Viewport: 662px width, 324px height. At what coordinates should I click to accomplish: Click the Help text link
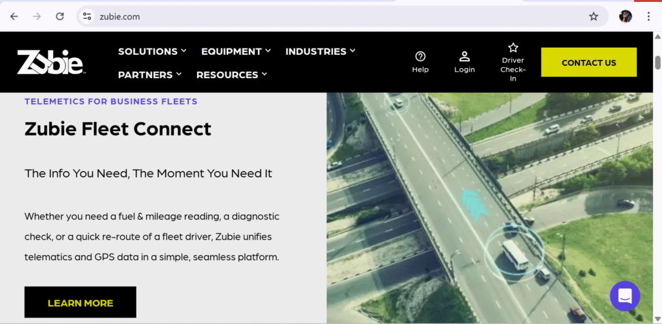coord(420,70)
